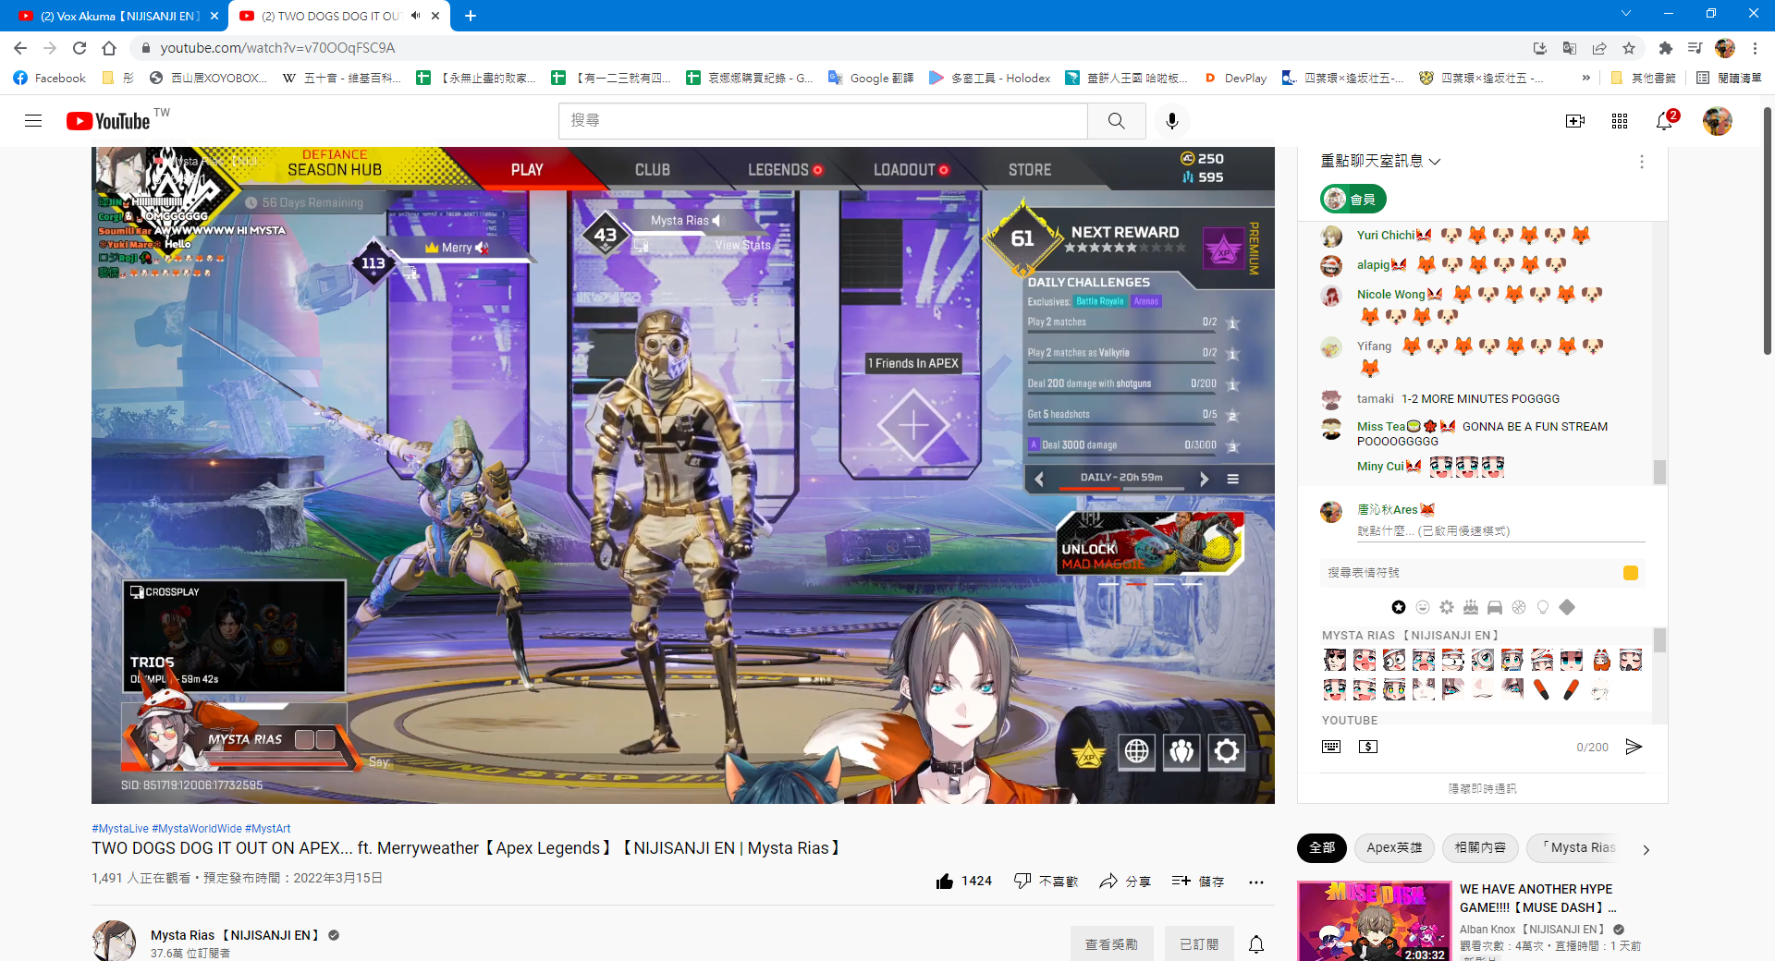Select the lightbulb emoji category
Viewport: 1775px width, 961px height.
(x=1543, y=607)
